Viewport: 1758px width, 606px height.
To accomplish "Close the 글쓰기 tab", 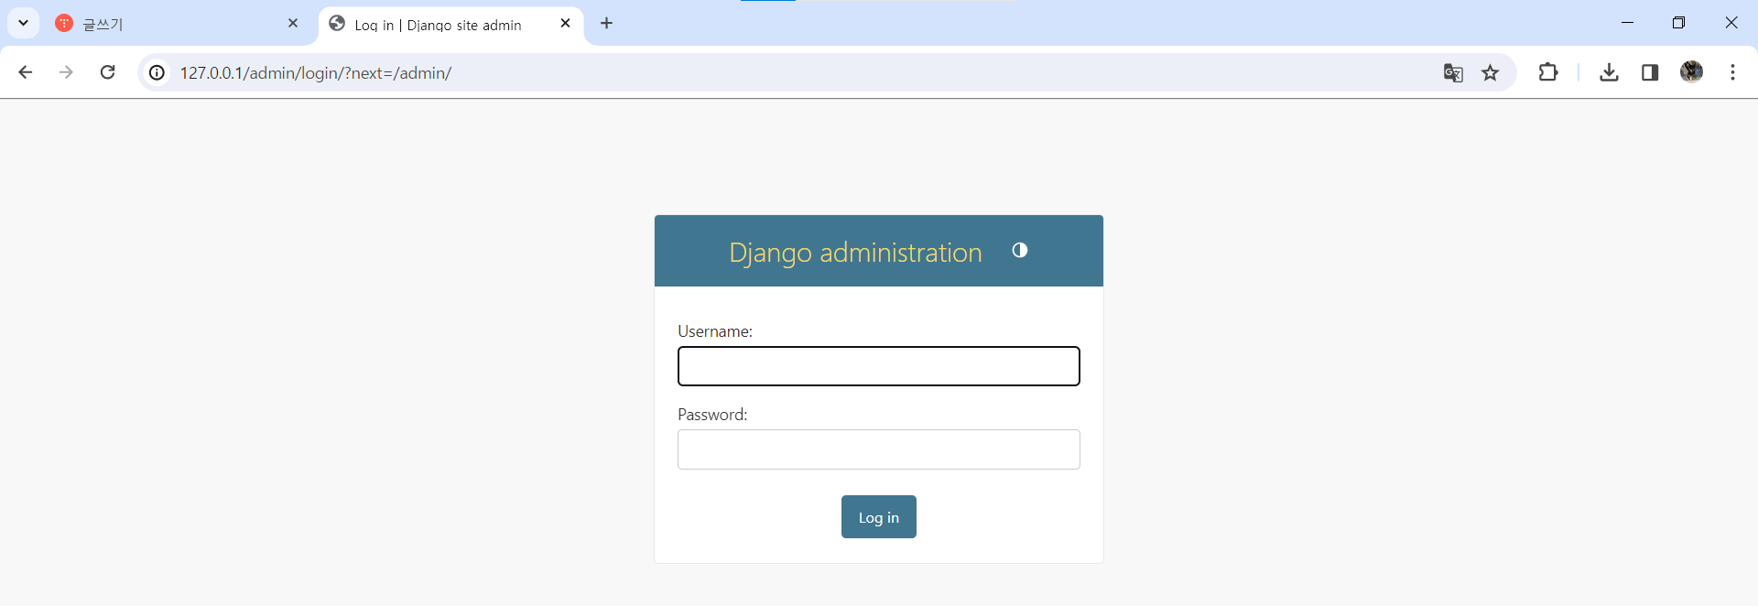I will click(293, 23).
